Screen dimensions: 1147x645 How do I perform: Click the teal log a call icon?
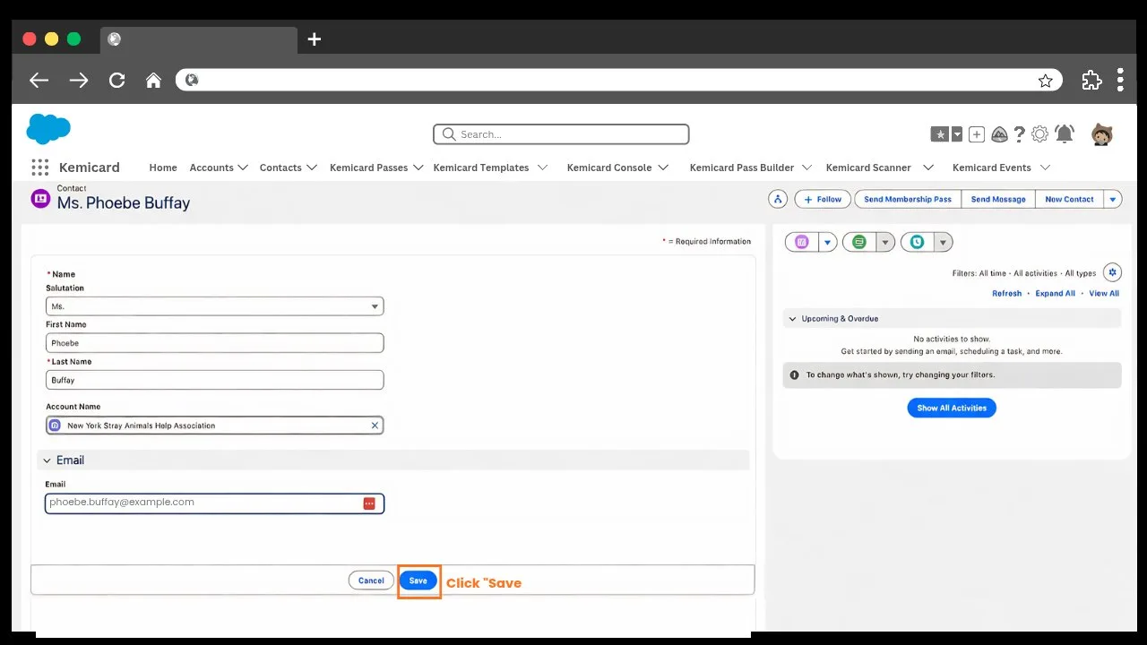[x=917, y=242]
